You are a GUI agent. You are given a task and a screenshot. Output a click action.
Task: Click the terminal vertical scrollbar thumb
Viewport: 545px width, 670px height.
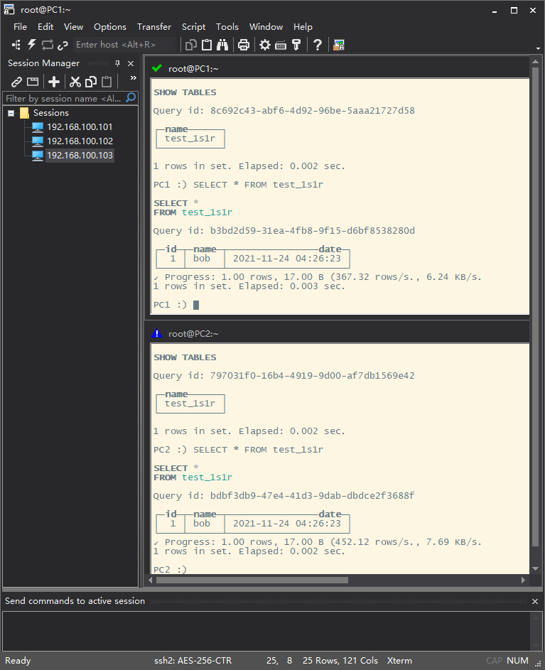click(x=535, y=307)
